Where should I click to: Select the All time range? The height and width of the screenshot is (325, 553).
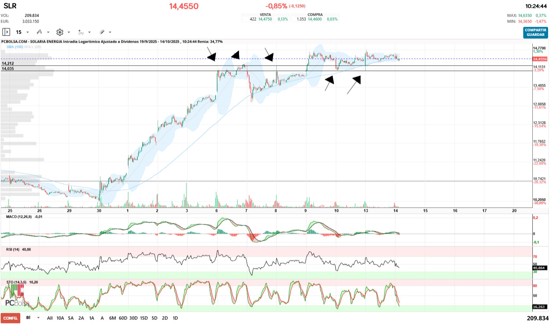50,318
